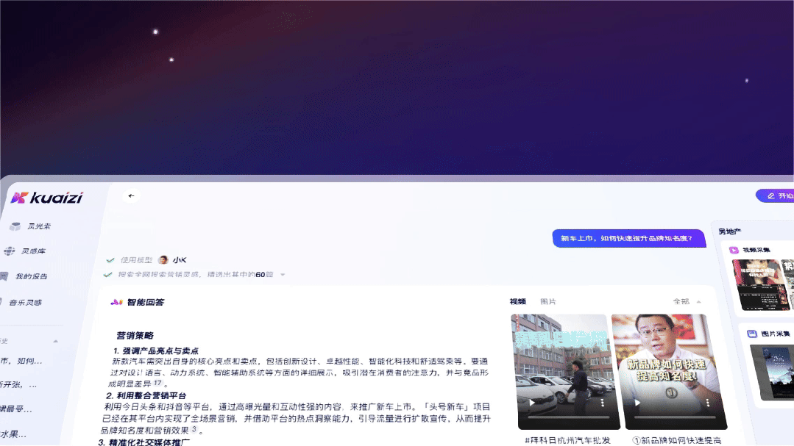Open 灵光索 in the sidebar
The image size is (794, 446).
click(30, 226)
